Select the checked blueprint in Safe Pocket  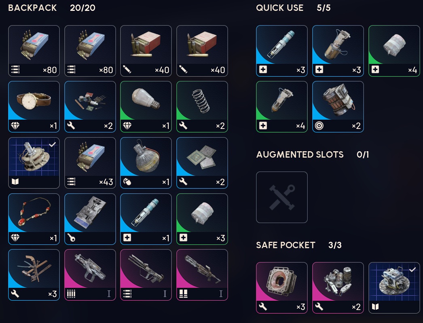(x=394, y=288)
